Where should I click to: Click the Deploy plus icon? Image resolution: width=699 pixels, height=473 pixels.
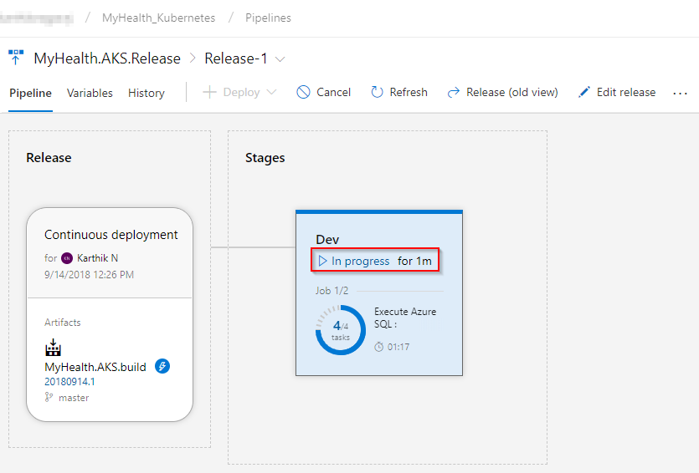coord(209,92)
